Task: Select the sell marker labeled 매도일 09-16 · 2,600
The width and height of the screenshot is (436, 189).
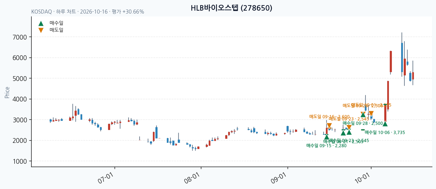Action: [329, 126]
